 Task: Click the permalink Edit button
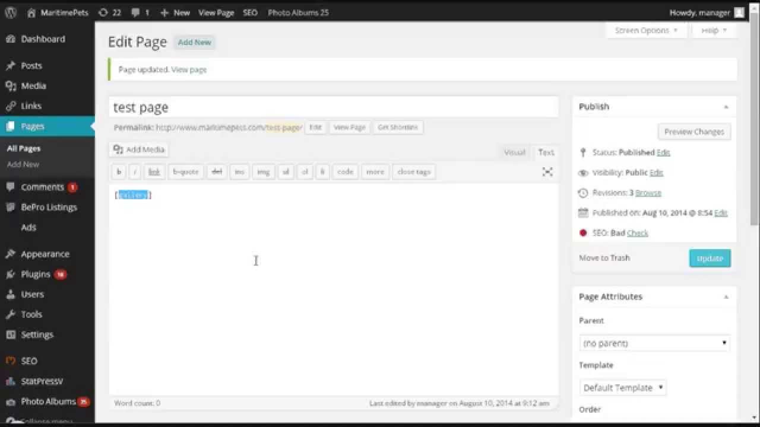[315, 128]
